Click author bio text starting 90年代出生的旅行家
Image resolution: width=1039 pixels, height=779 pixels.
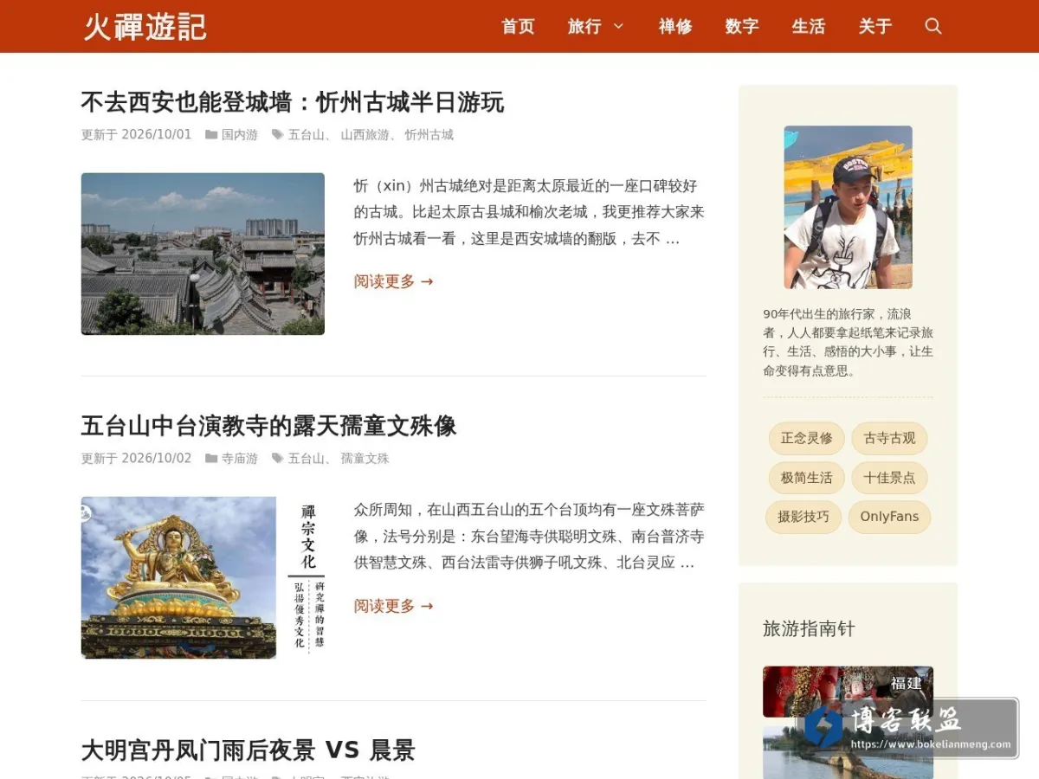click(848, 342)
